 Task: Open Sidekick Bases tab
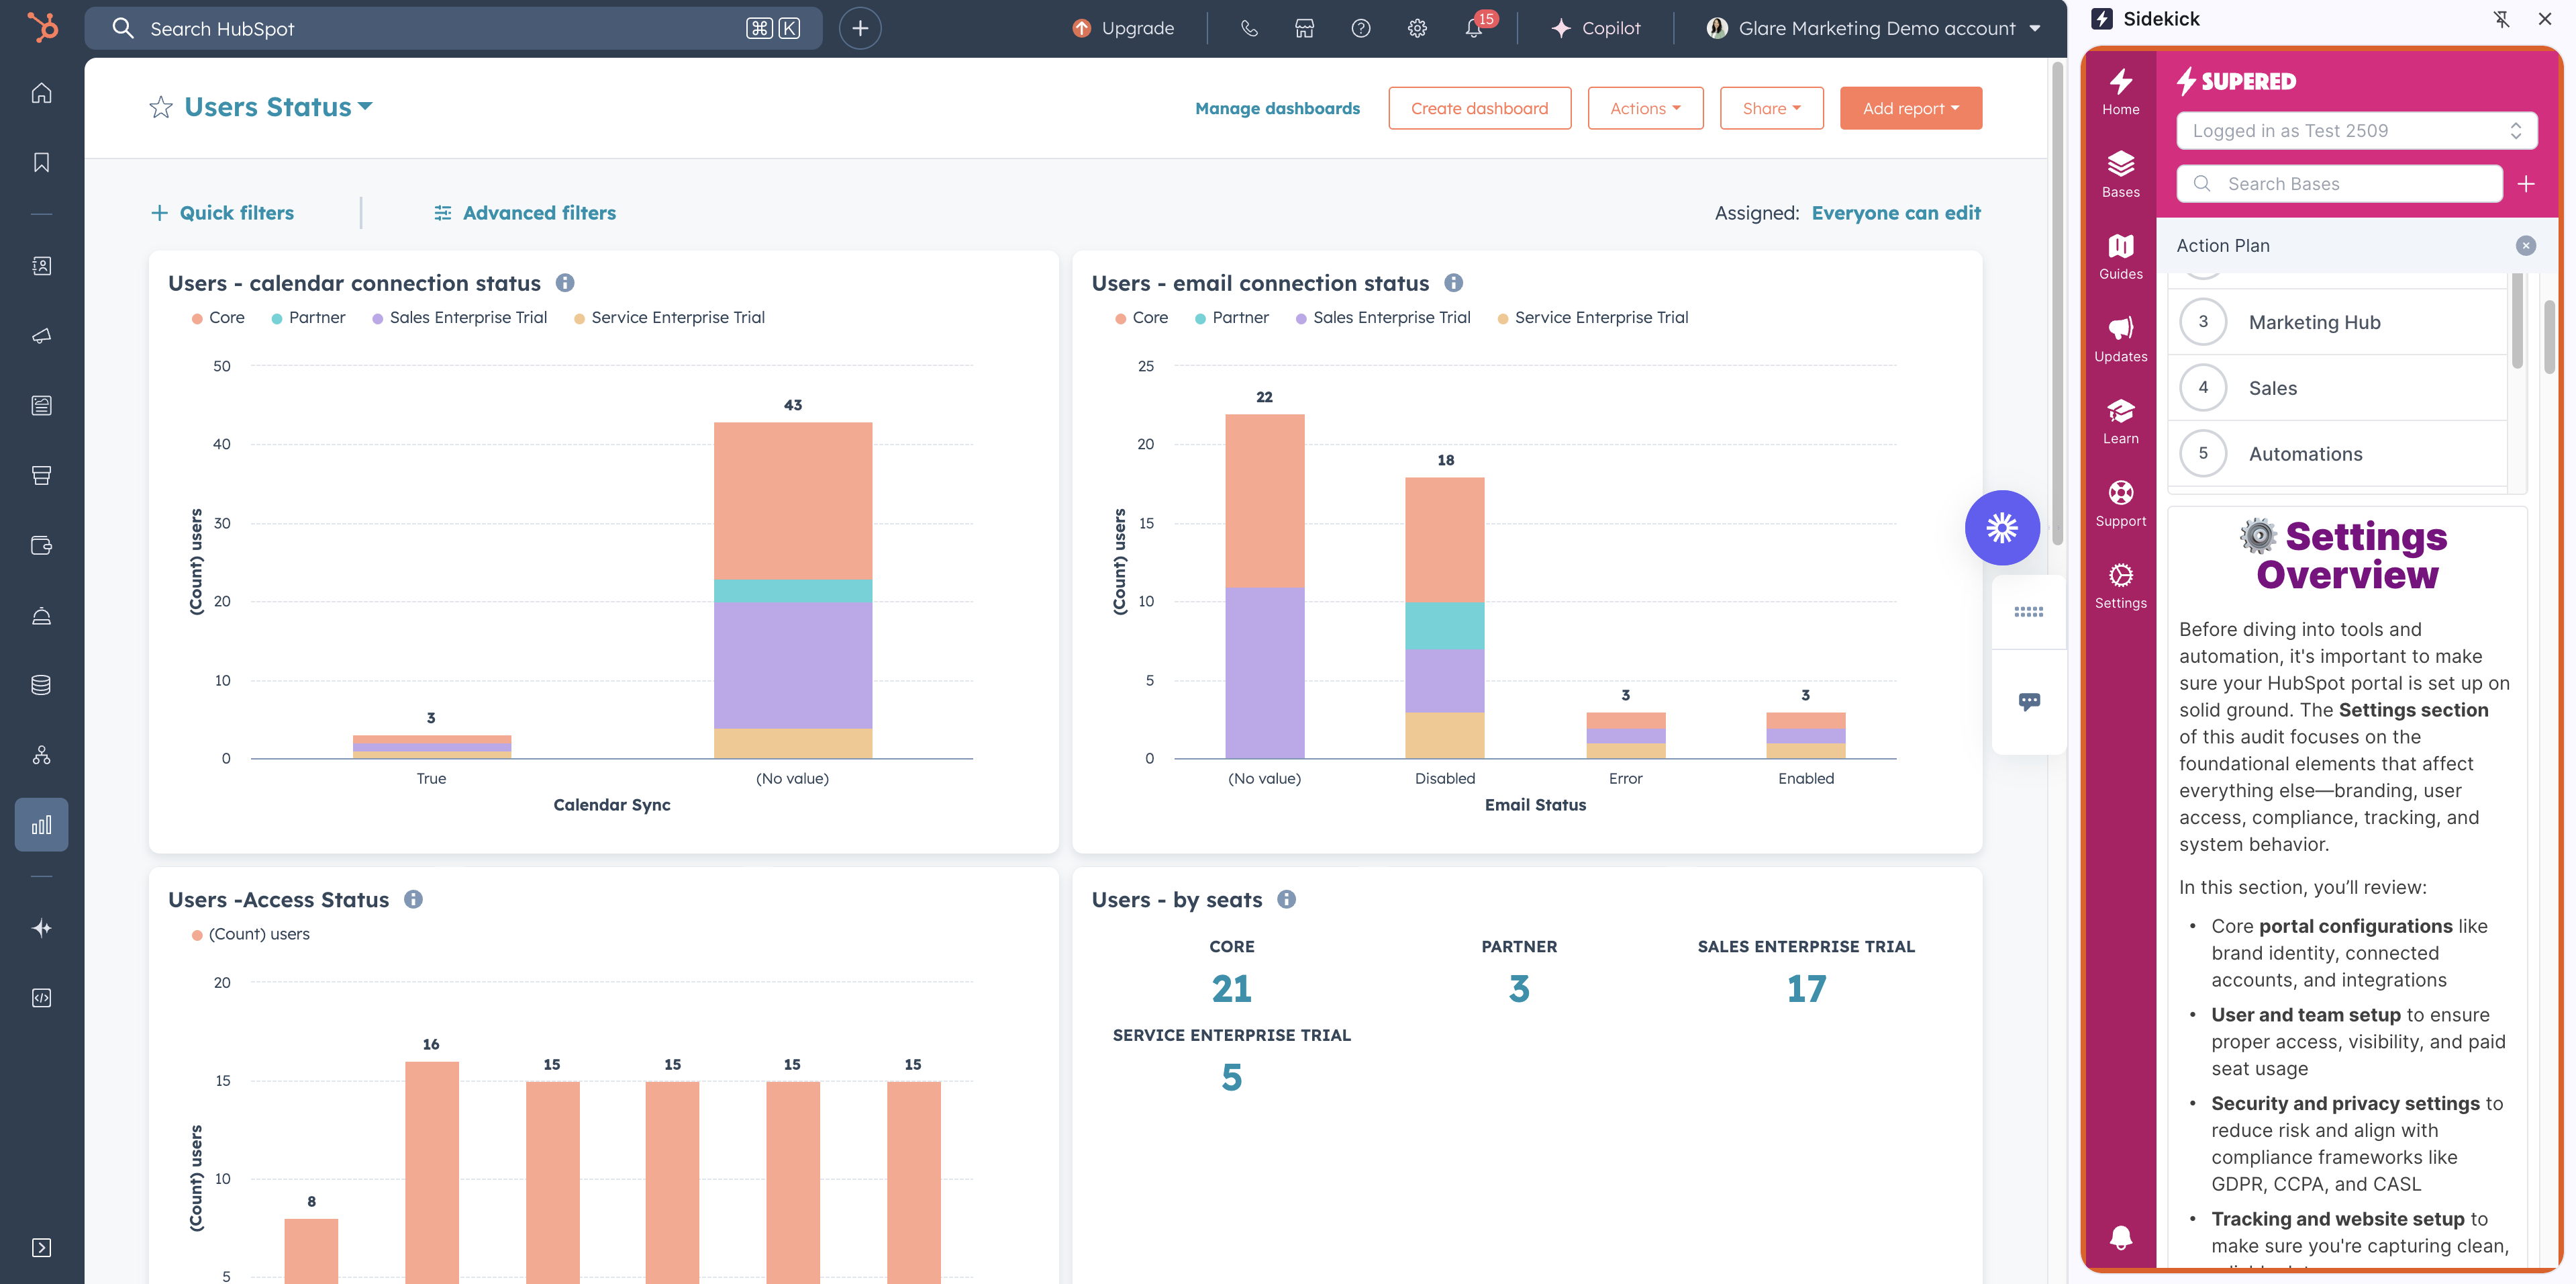2120,175
